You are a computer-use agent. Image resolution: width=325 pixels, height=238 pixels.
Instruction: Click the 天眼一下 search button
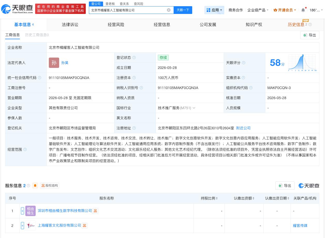(x=183, y=10)
